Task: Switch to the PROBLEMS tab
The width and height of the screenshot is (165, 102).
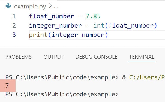Action: [19, 57]
